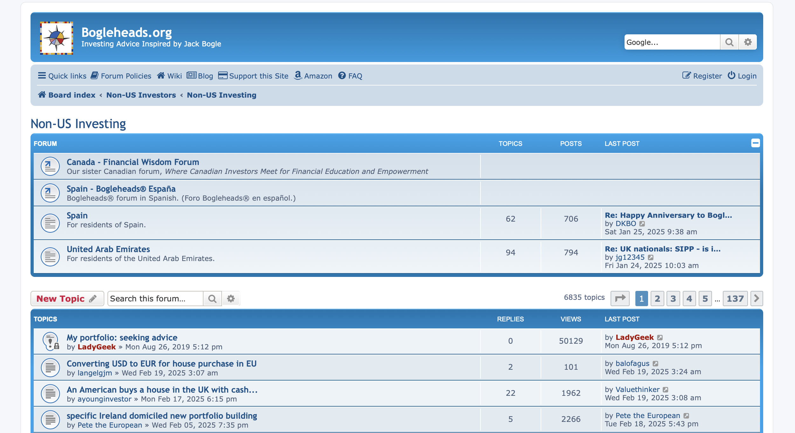Go to last post by Valuethinker icon

[666, 390]
